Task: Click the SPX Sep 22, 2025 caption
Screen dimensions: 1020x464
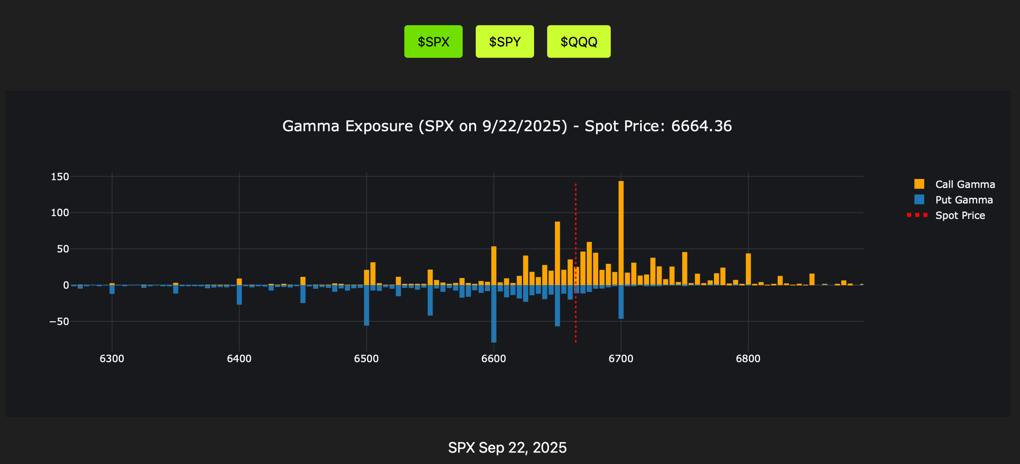Action: tap(507, 448)
